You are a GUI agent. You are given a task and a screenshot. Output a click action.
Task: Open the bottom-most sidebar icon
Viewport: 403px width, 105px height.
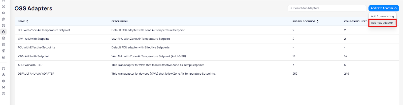pyautogui.click(x=4, y=94)
